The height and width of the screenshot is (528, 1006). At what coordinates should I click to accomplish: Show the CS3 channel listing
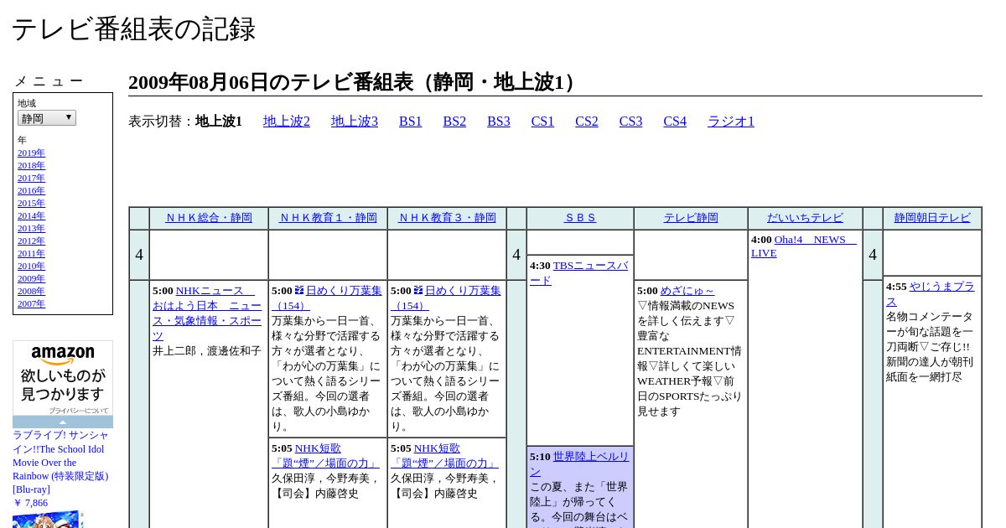[630, 122]
